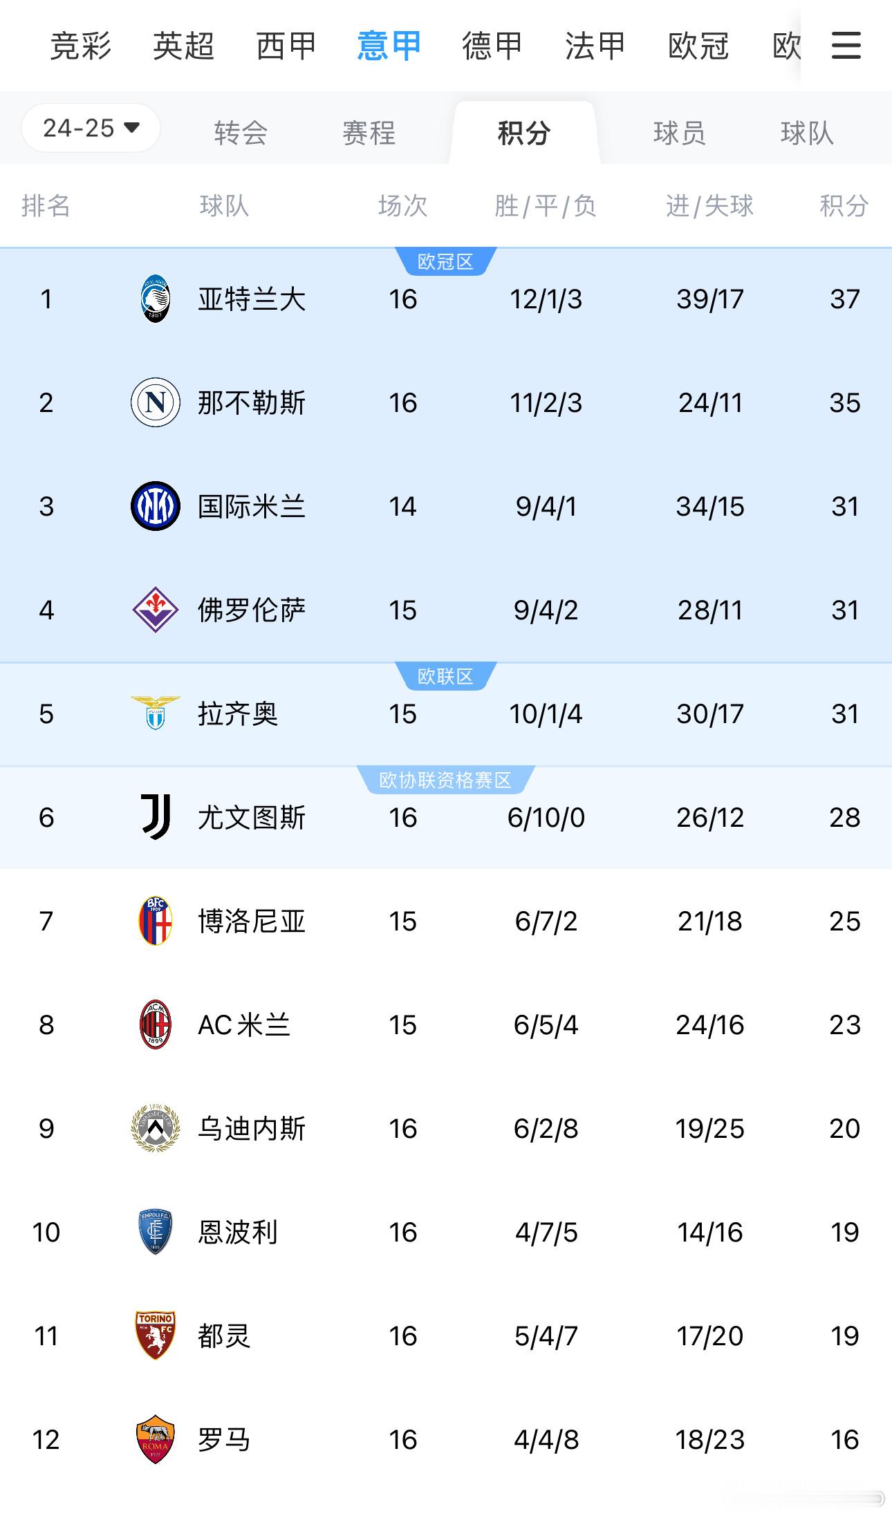The image size is (892, 1516).
Task: Open the Juventus J logo
Action: (156, 817)
